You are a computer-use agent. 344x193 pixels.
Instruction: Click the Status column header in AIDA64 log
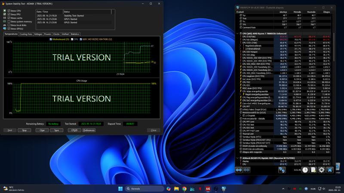click(87, 12)
